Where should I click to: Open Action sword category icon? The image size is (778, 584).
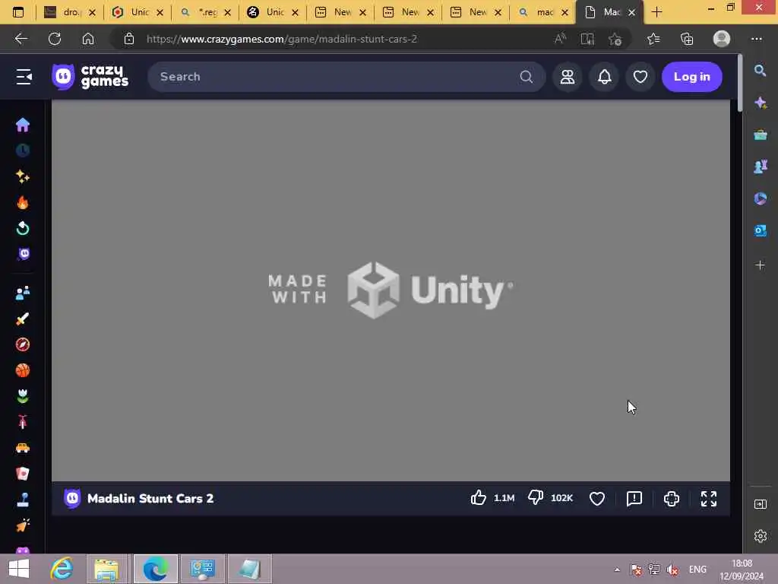[x=23, y=319]
